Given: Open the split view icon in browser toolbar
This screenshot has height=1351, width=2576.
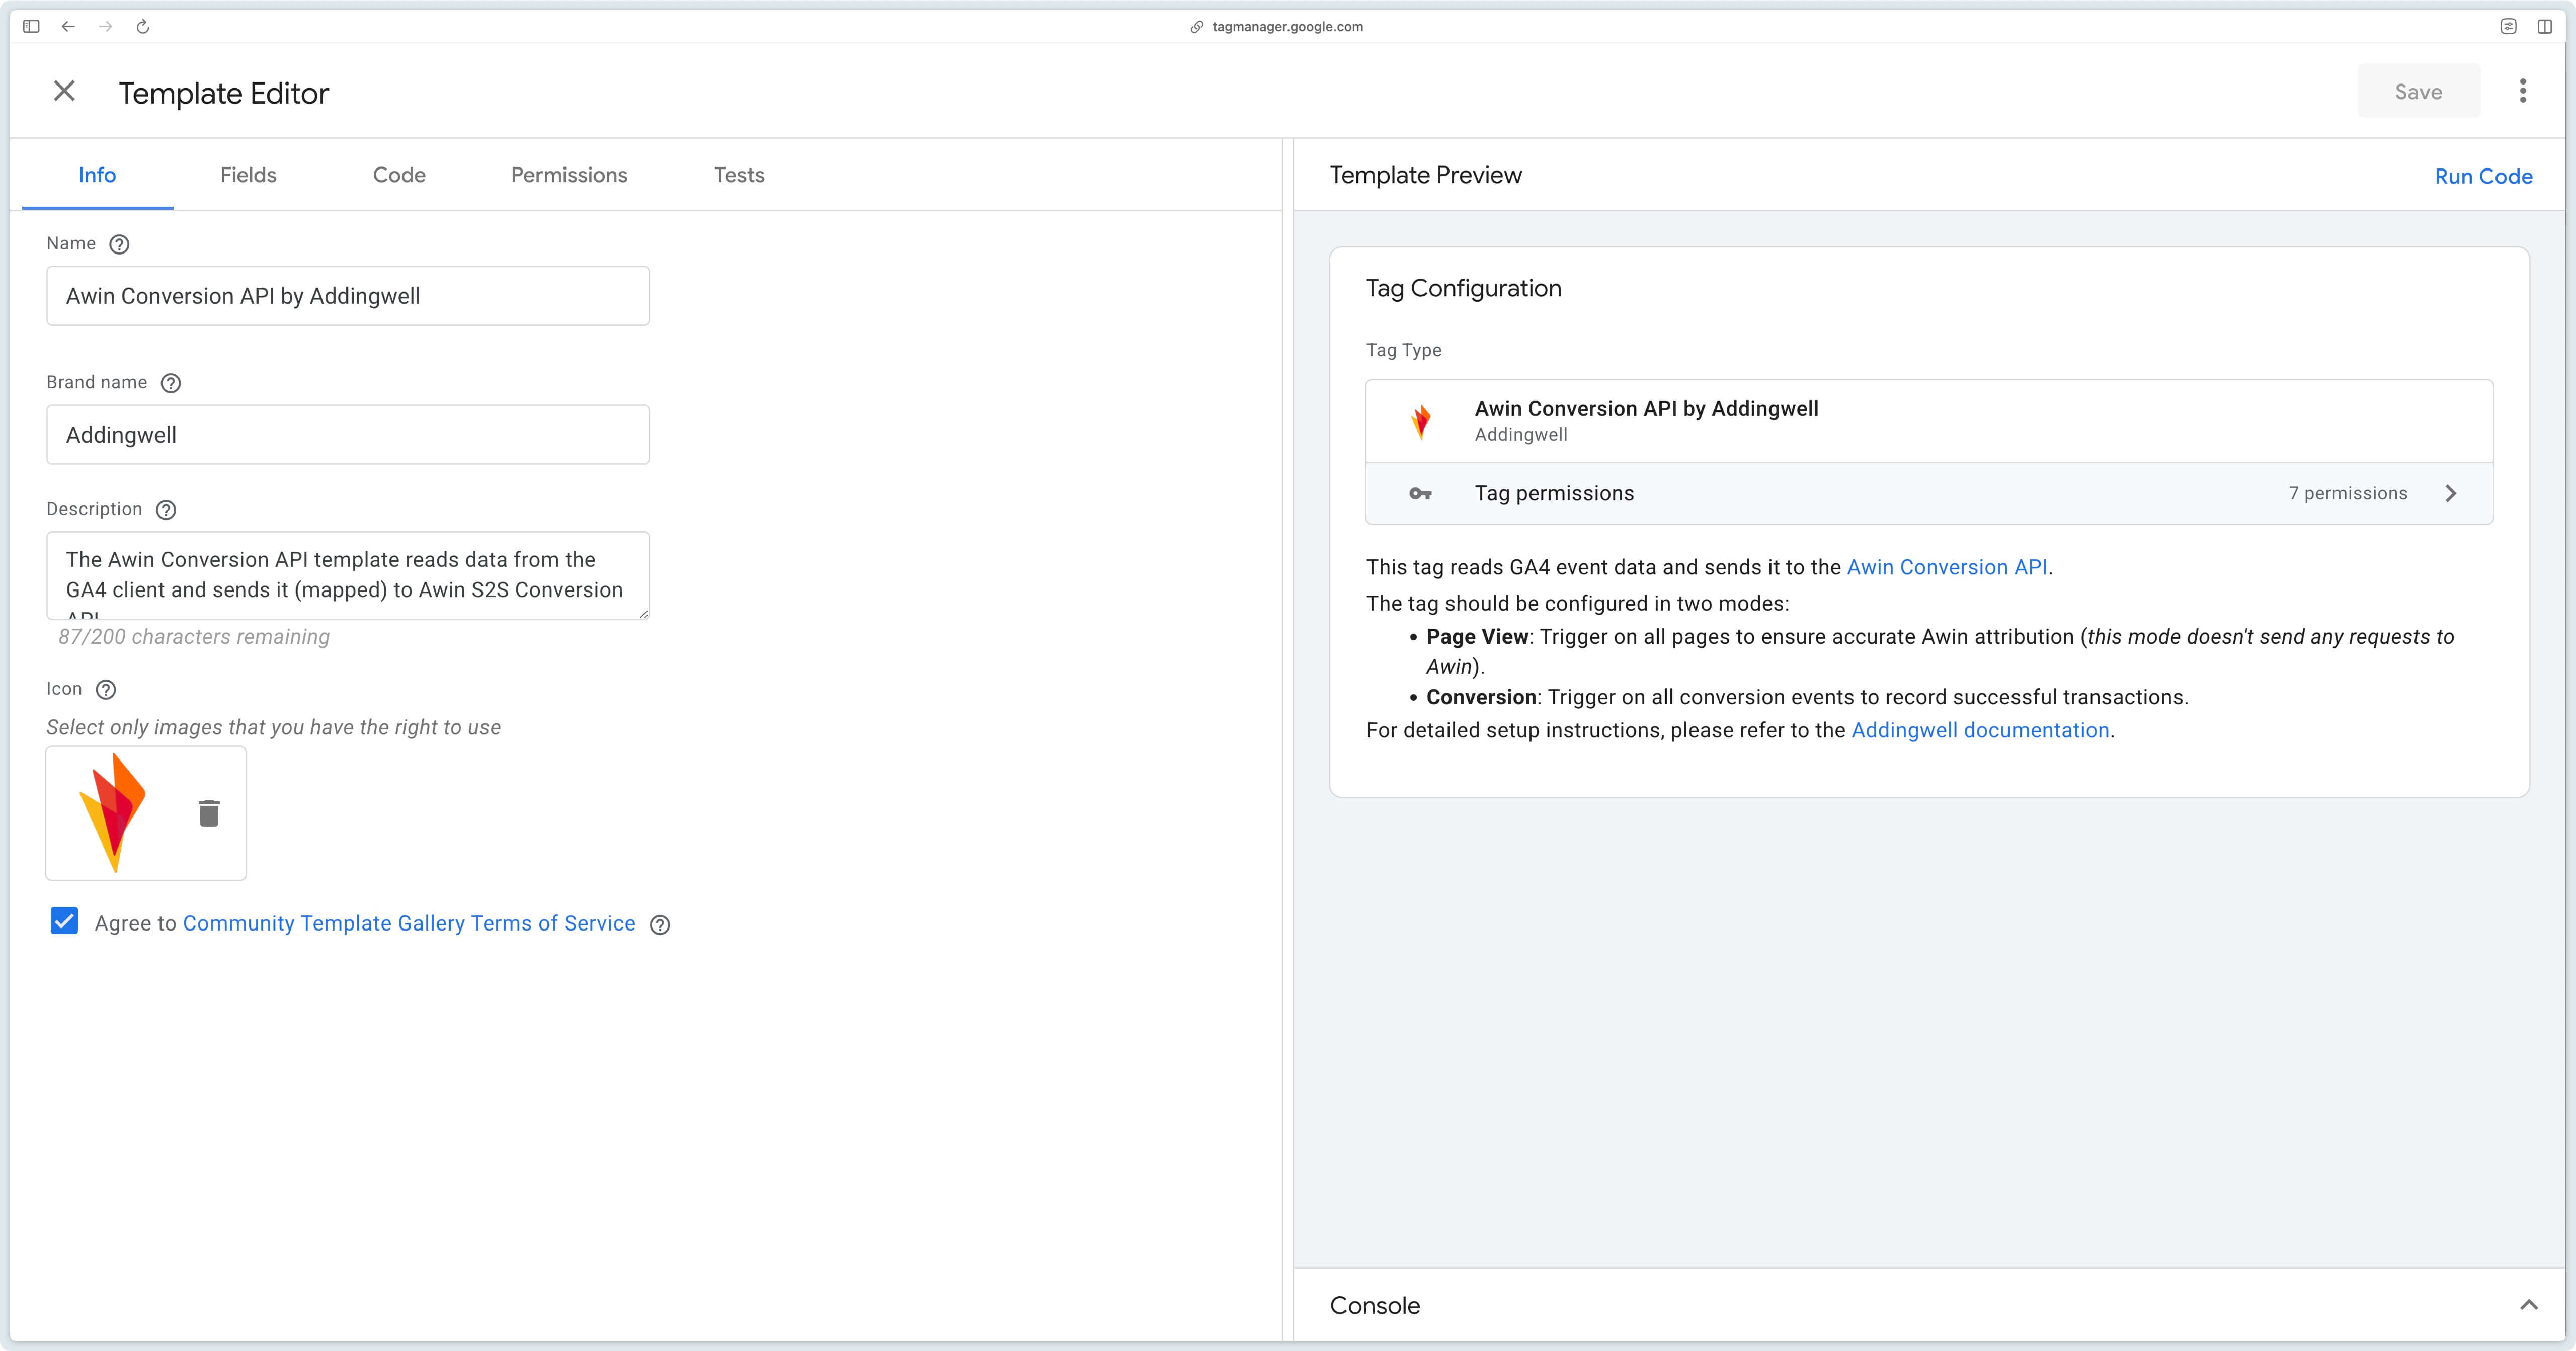Looking at the screenshot, I should coord(2545,26).
